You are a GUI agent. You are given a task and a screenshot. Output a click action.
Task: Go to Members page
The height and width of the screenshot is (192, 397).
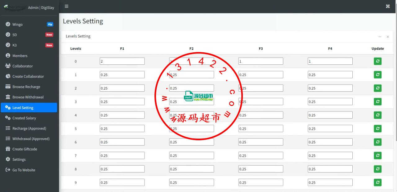click(x=29, y=56)
